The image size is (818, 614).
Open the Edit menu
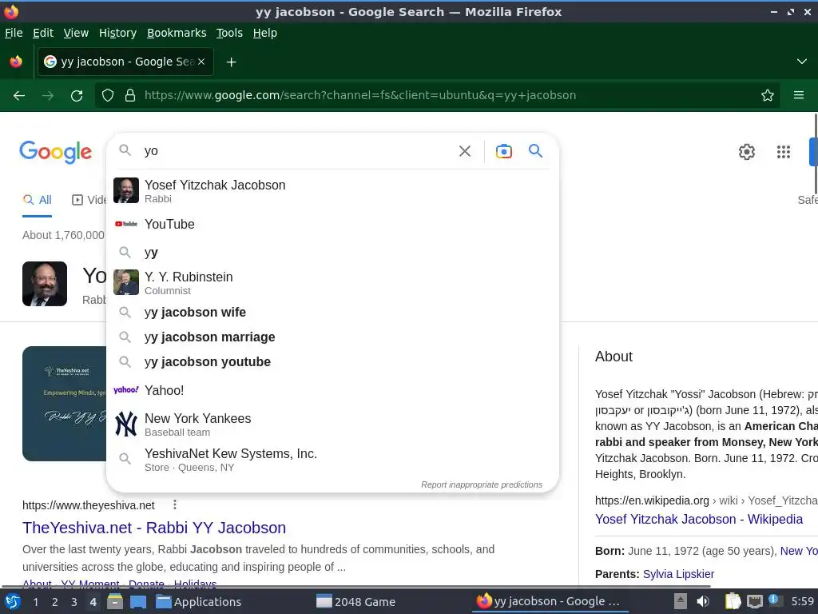pos(43,33)
